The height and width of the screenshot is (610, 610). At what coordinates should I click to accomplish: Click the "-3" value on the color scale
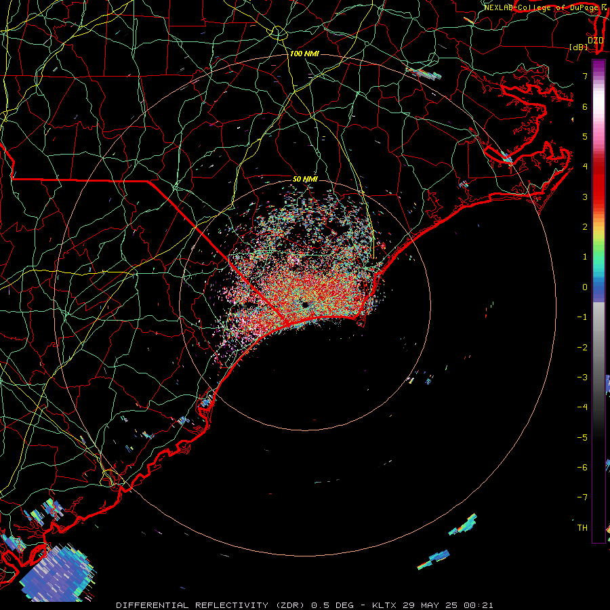coord(582,378)
